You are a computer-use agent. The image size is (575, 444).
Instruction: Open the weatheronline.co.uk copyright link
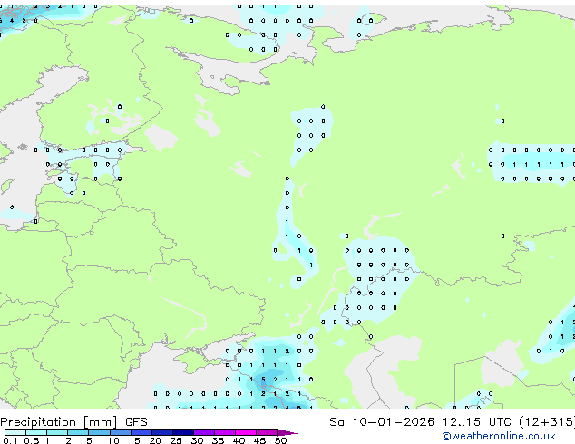499,436
